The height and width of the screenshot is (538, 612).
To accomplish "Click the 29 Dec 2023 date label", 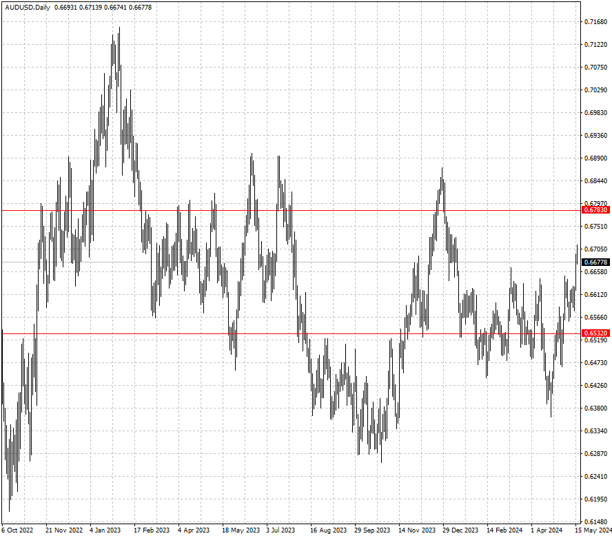I will [x=460, y=530].
